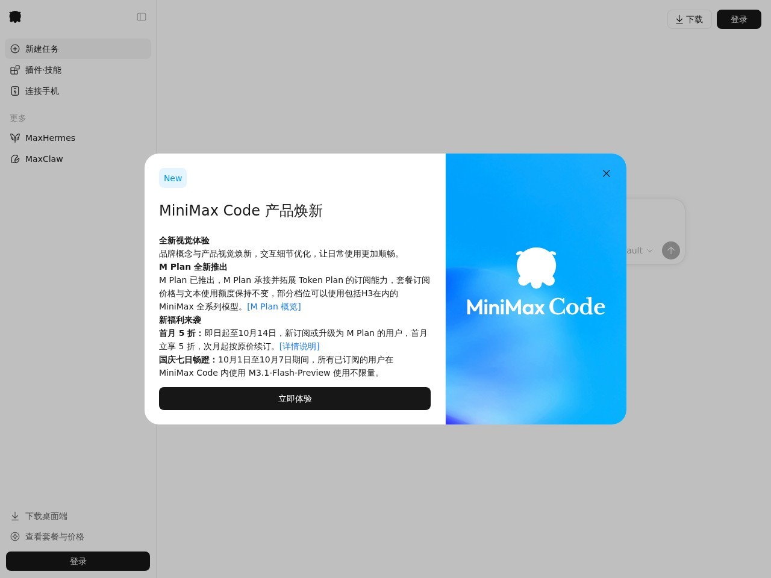Click the MaxHermes leaf icon

15,138
